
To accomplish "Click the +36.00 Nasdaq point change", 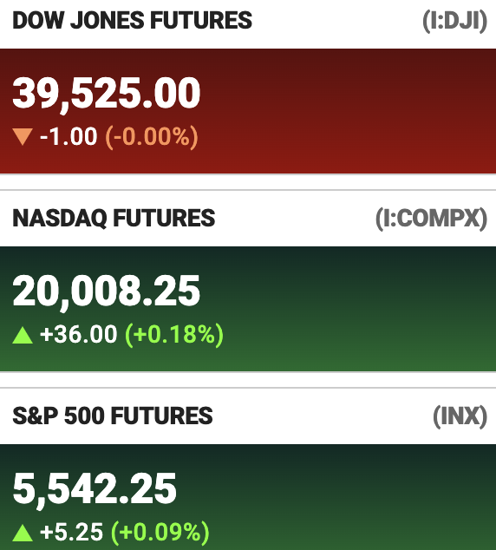I will [79, 334].
